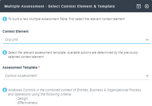Click the red required asterisk marker

pos(39,67)
